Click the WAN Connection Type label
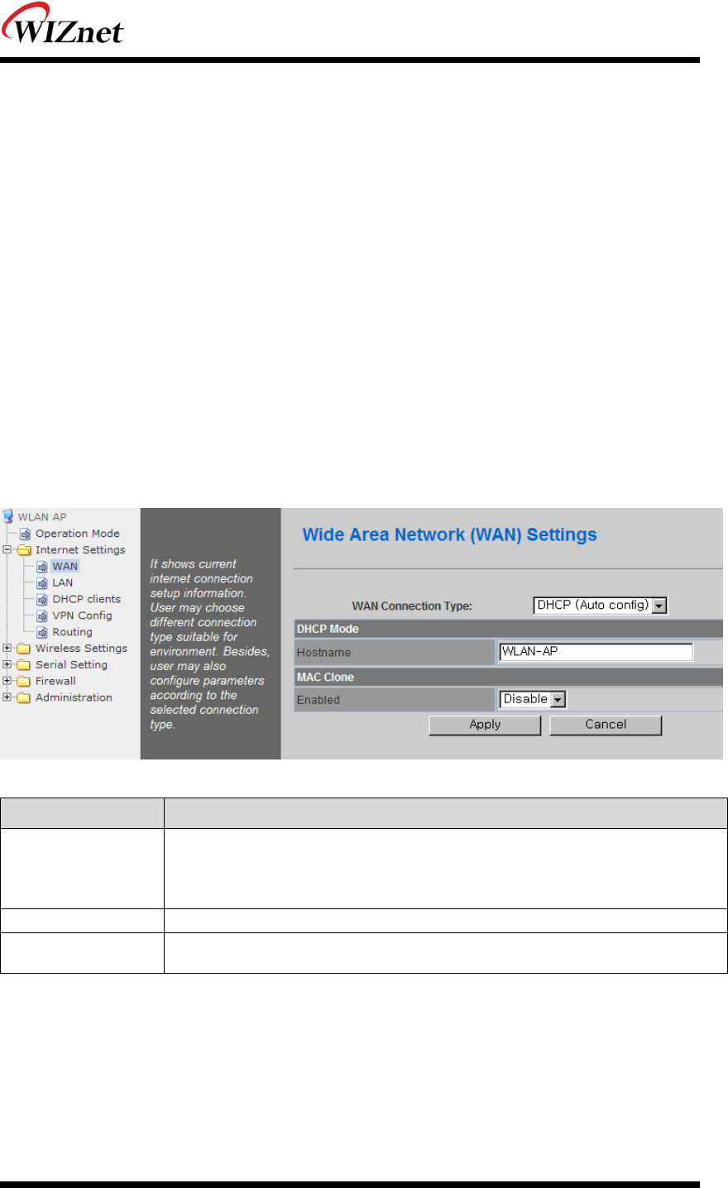 point(412,606)
